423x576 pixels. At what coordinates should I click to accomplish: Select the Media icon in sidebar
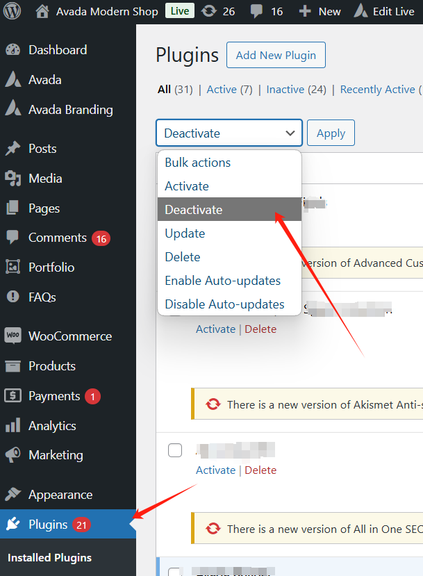13,179
